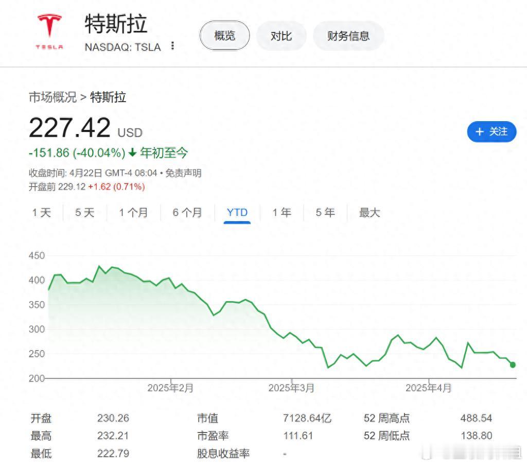Screen dimensions: 527x465
Task: Click the green down arrow next to 年初至今
Action: (x=132, y=153)
